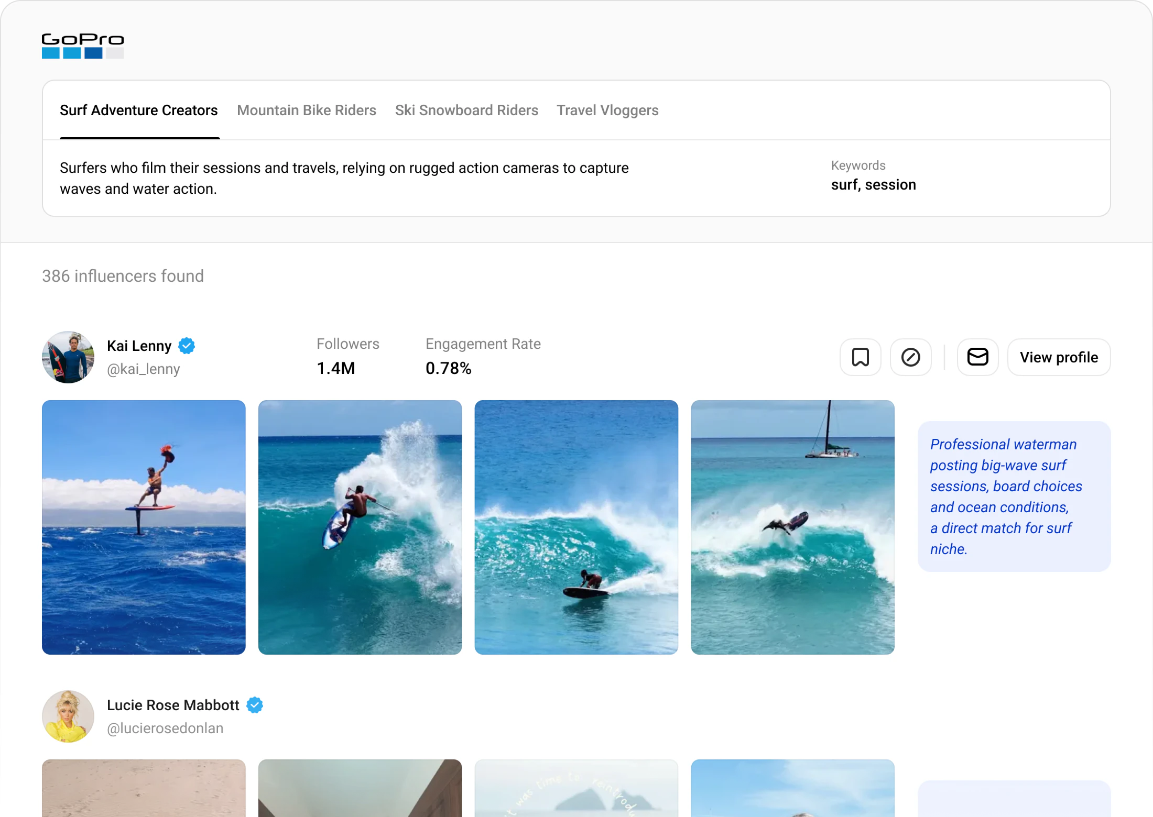The height and width of the screenshot is (817, 1153).
Task: Open Kai Lenny's profile picture
Action: (68, 357)
